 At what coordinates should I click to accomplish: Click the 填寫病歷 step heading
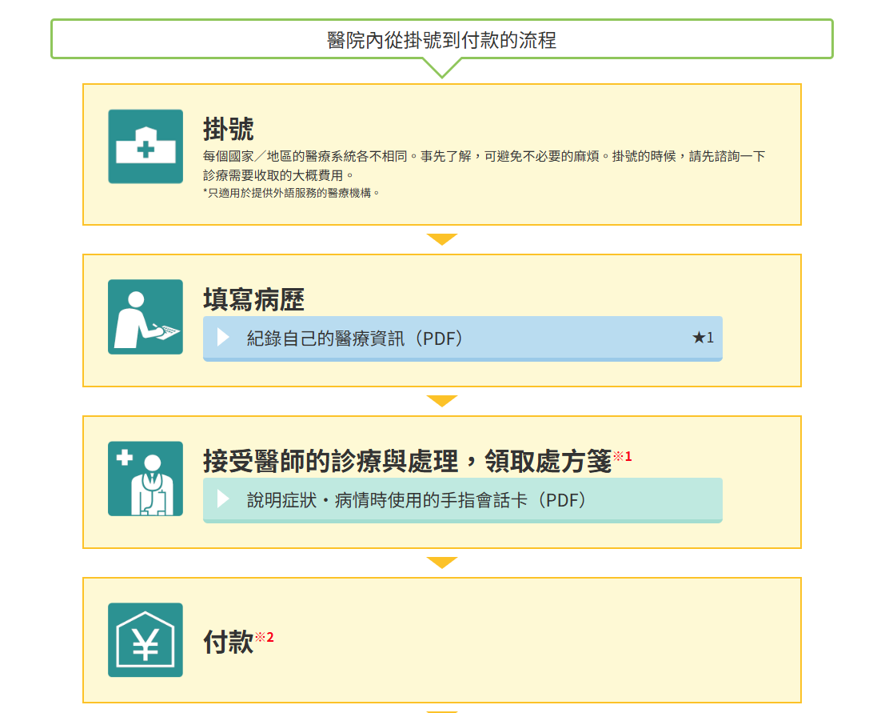coord(253,300)
